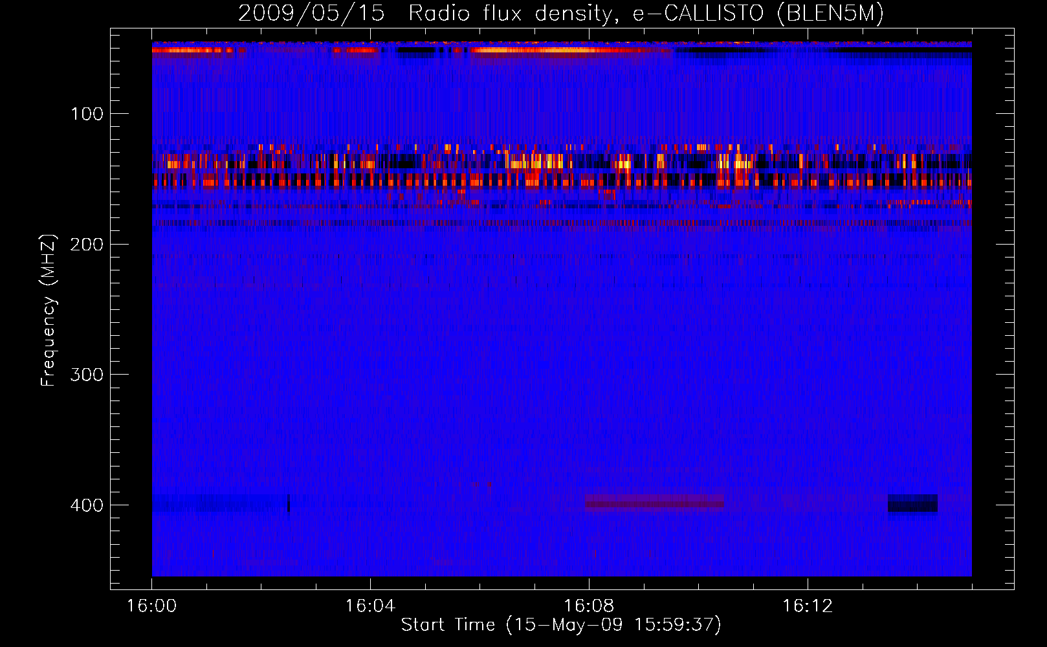
Task: Click the 16:04 time tick label
Action: pyautogui.click(x=370, y=606)
